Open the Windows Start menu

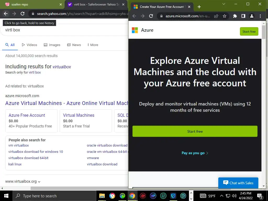pos(6,196)
